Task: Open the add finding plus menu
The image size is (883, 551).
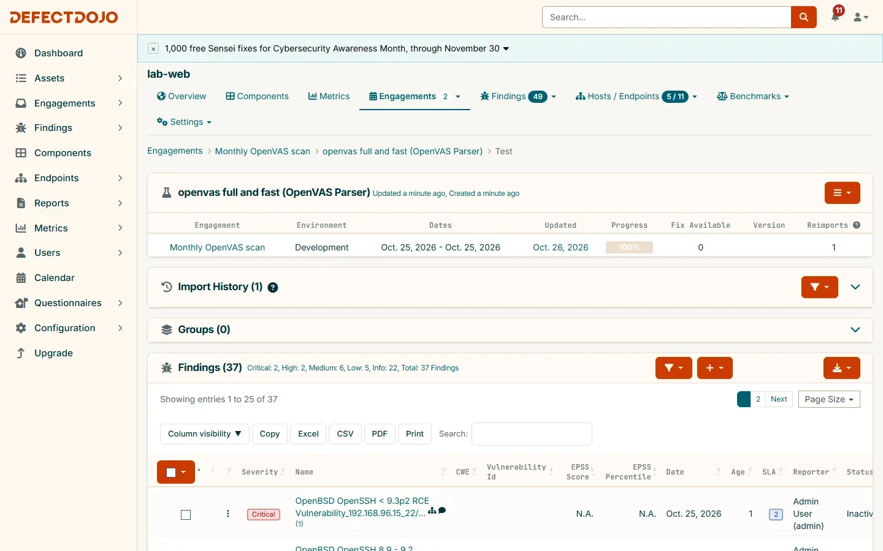Action: tap(714, 368)
